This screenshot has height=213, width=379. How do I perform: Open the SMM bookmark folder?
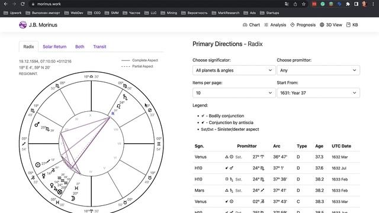[112, 13]
